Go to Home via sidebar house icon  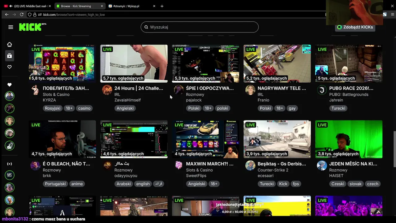click(x=10, y=45)
